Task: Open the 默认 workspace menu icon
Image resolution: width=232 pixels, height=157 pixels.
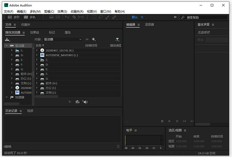Action: point(142,17)
